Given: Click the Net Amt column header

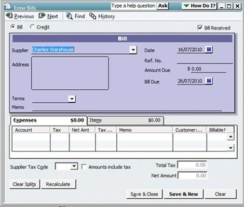Looking at the screenshot, I should (x=83, y=130).
